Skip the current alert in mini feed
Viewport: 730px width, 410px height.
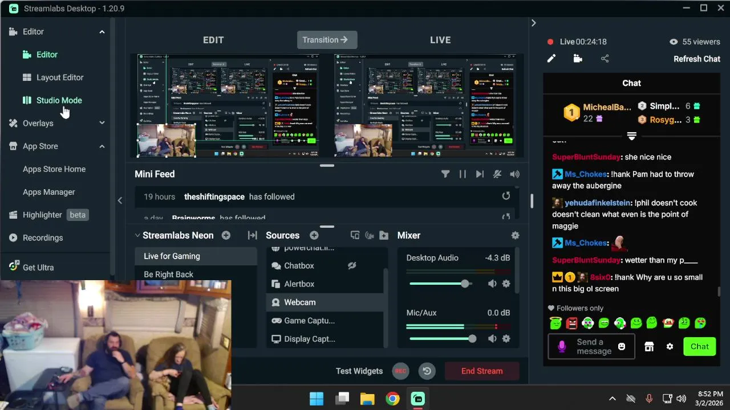click(x=480, y=174)
